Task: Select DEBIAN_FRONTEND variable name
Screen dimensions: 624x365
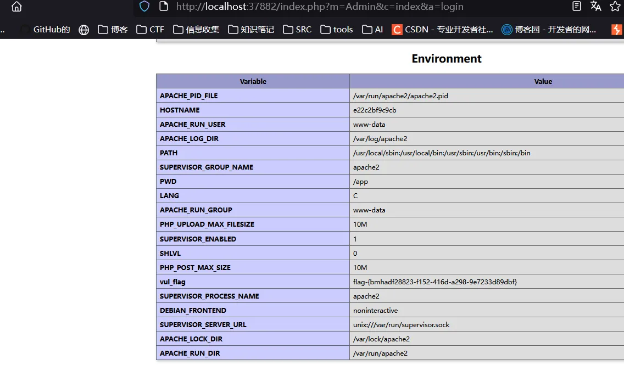Action: 193,311
